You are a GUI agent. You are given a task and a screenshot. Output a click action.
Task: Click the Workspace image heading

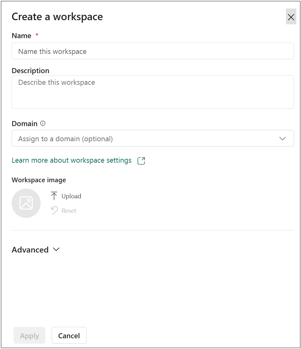point(39,180)
